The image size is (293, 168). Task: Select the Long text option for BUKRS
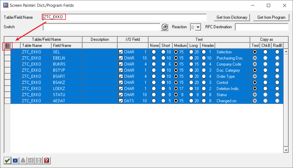click(x=191, y=64)
